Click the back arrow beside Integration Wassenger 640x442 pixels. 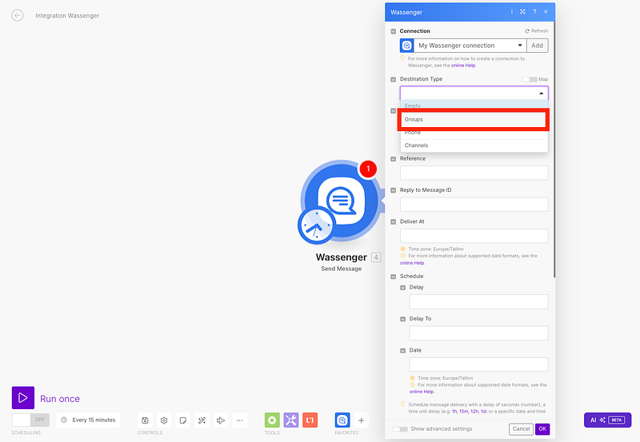18,15
